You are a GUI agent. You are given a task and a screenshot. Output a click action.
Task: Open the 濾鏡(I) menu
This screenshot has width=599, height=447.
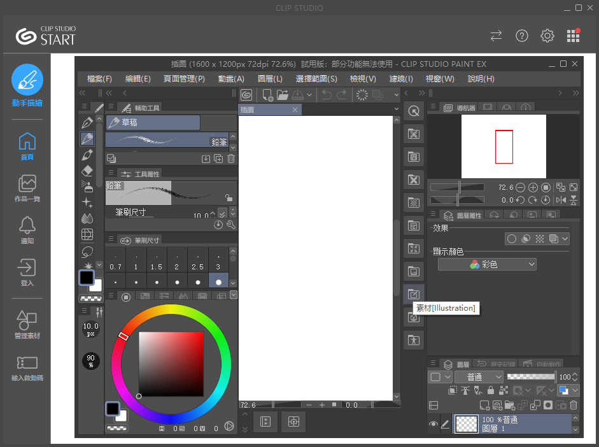coord(401,79)
